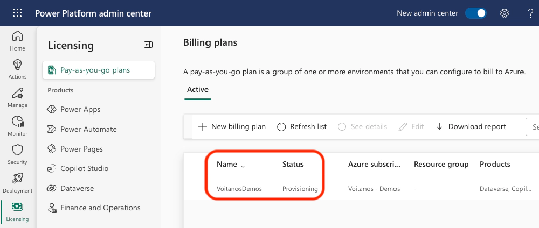This screenshot has width=539, height=228.
Task: Click the Billing plans heading
Action: [x=210, y=43]
